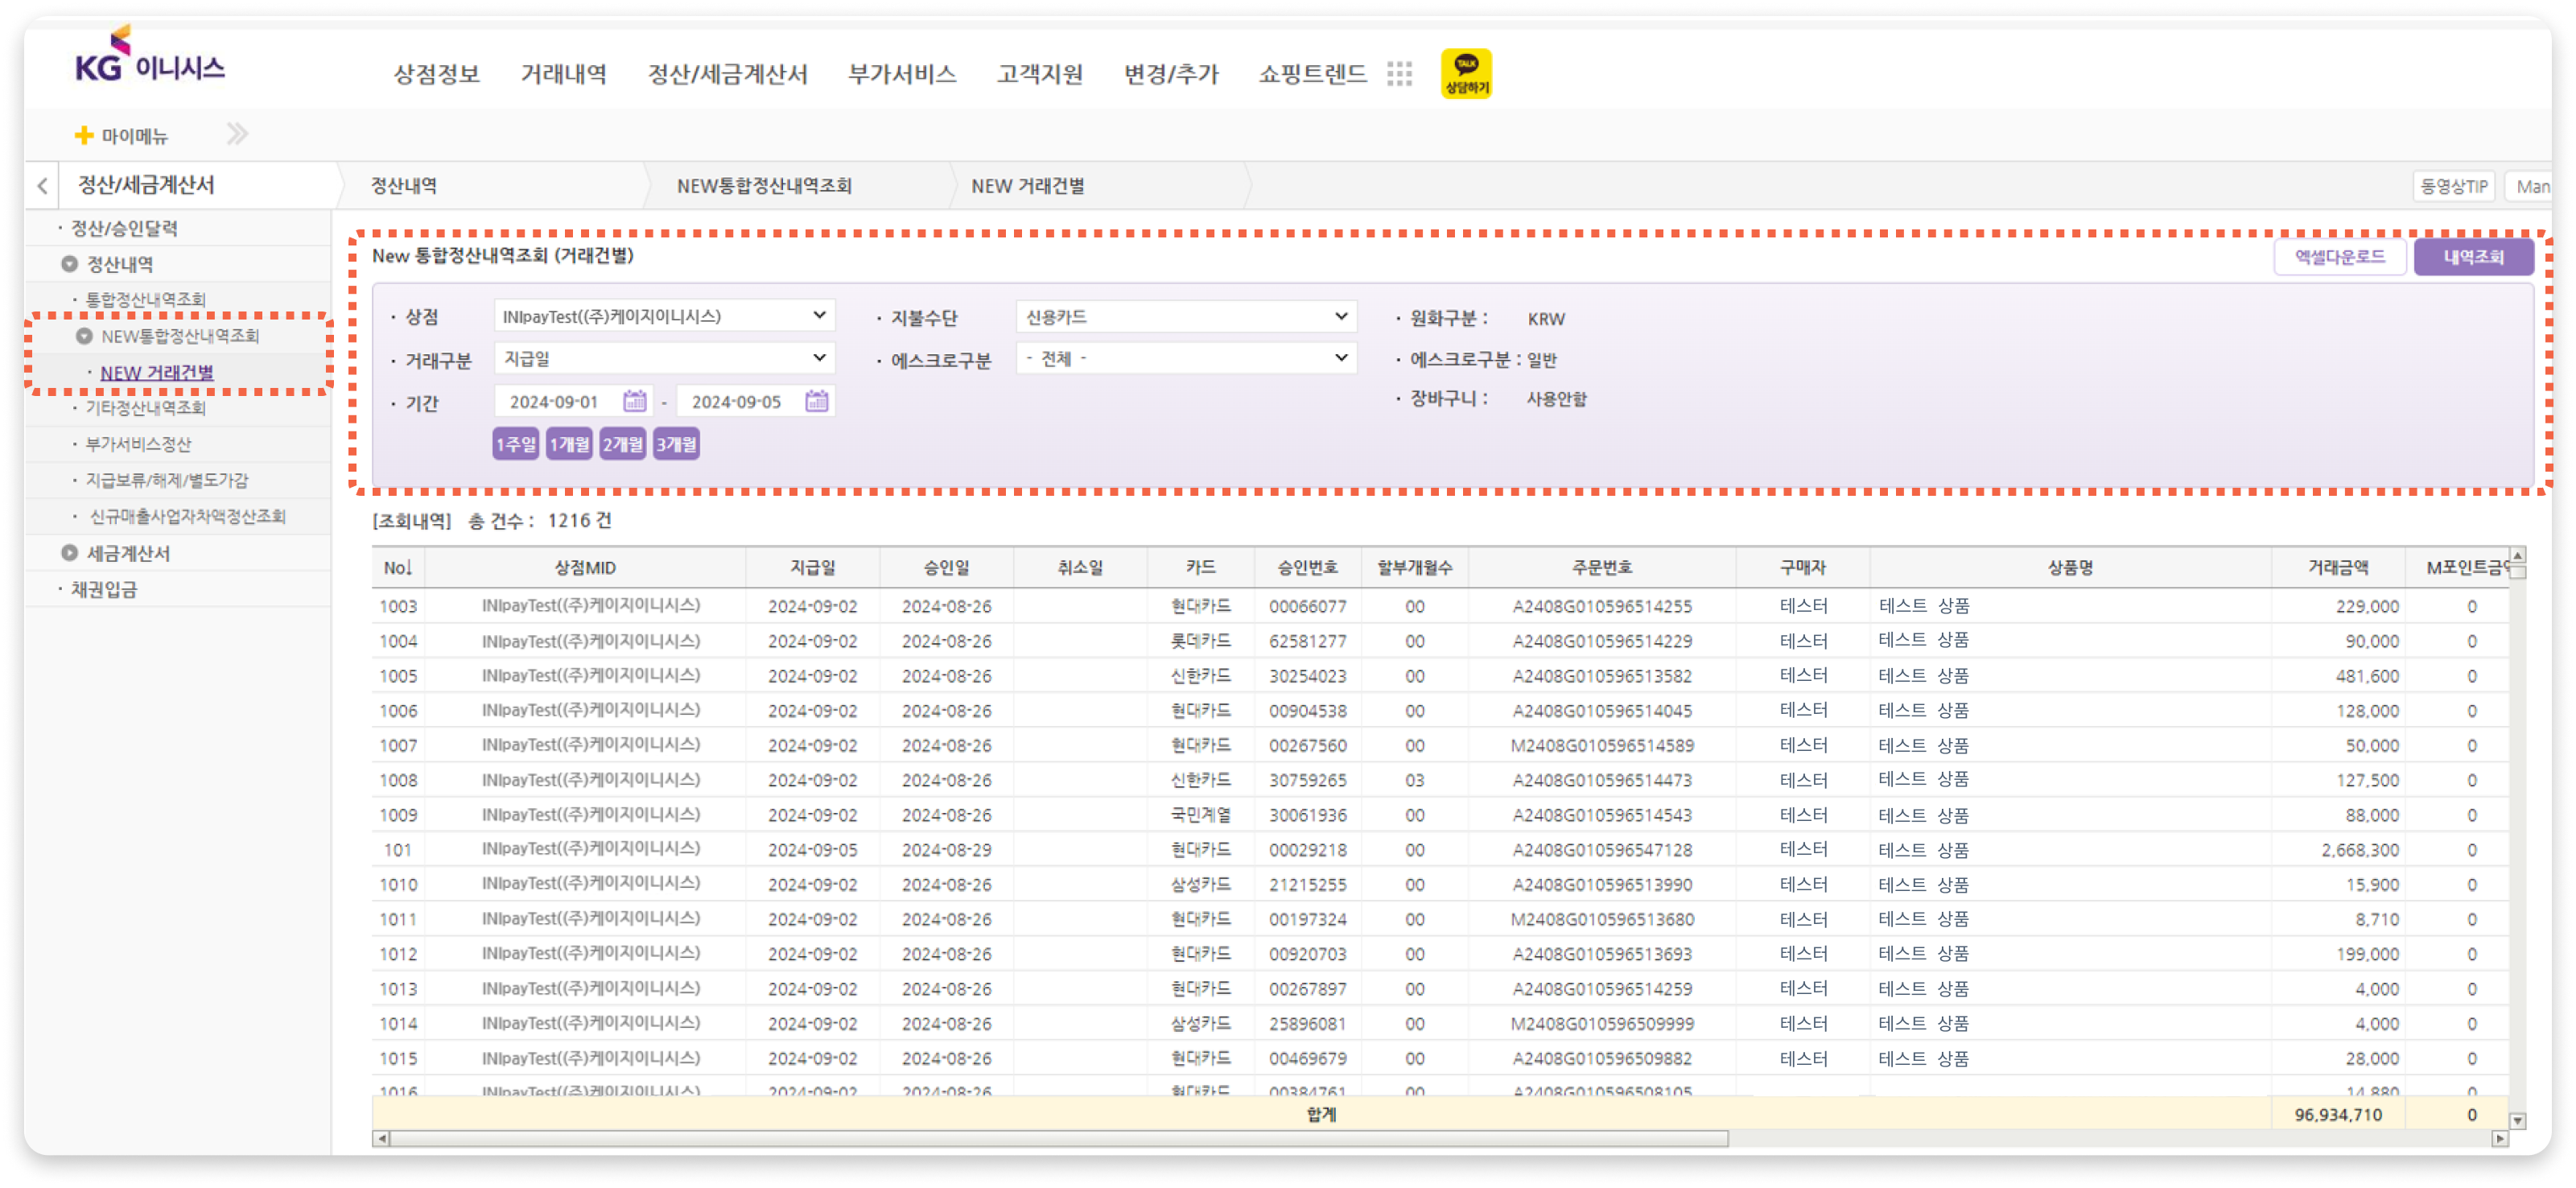Open the 동영상TIP button
The width and height of the screenshot is (2576, 1188).
click(x=2453, y=186)
